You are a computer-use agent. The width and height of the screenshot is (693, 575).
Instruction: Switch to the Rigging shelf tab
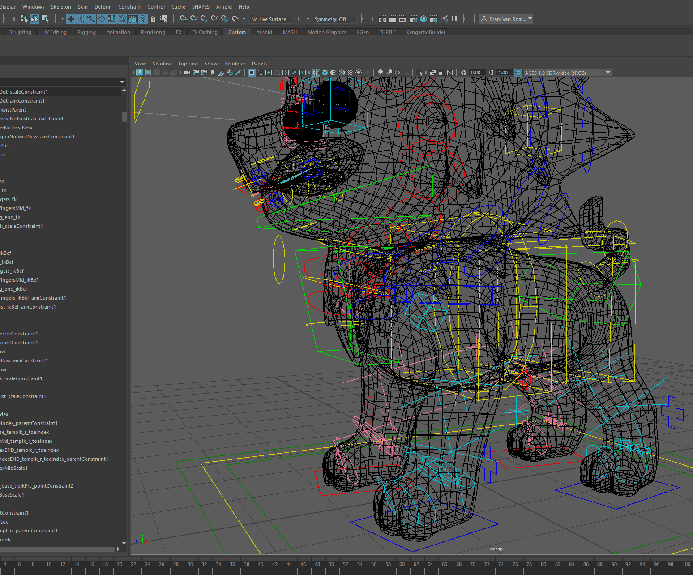tap(86, 32)
